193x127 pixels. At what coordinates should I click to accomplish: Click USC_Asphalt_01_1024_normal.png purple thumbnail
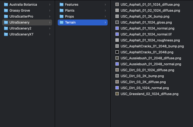[117, 28]
